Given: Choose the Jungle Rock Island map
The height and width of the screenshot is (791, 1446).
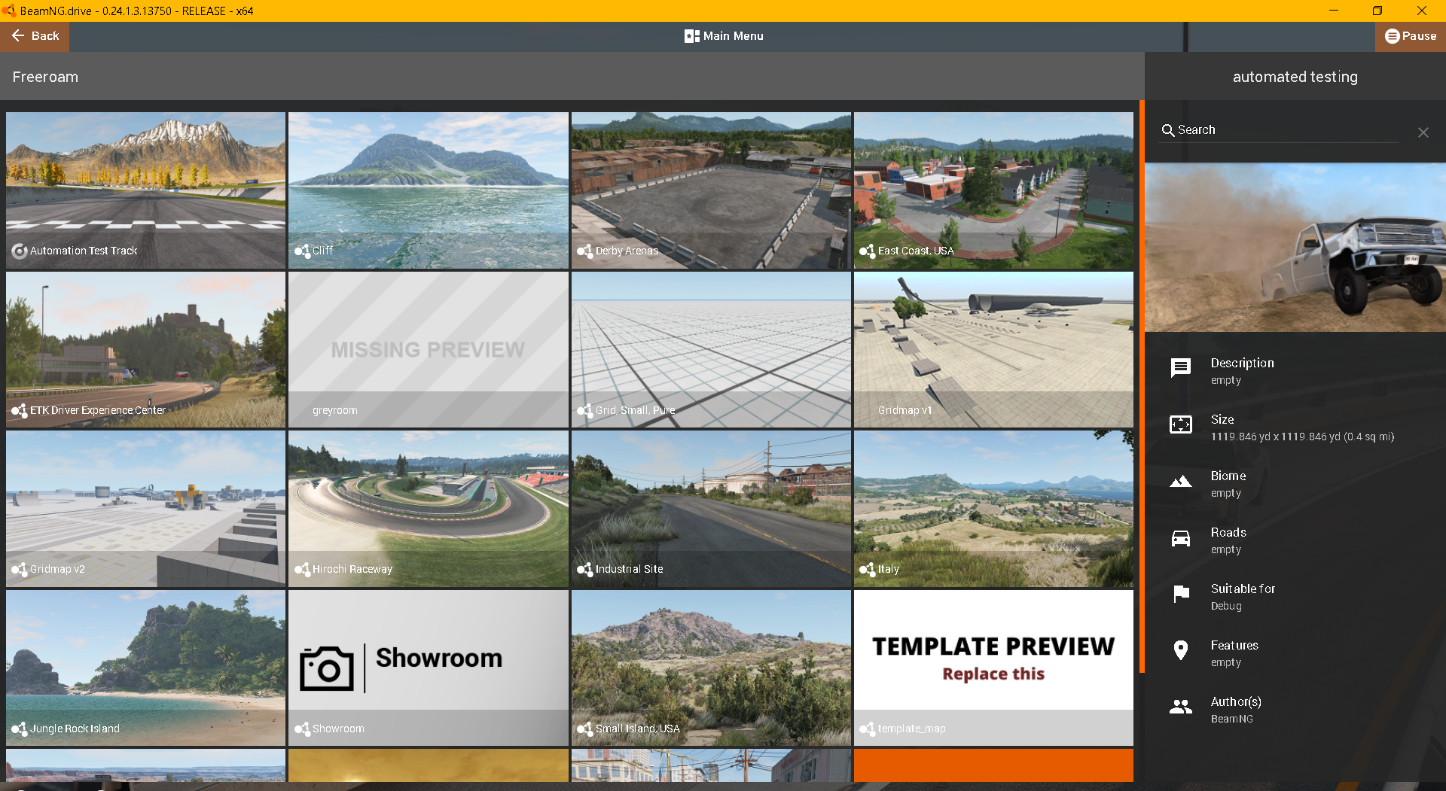Looking at the screenshot, I should (x=145, y=668).
